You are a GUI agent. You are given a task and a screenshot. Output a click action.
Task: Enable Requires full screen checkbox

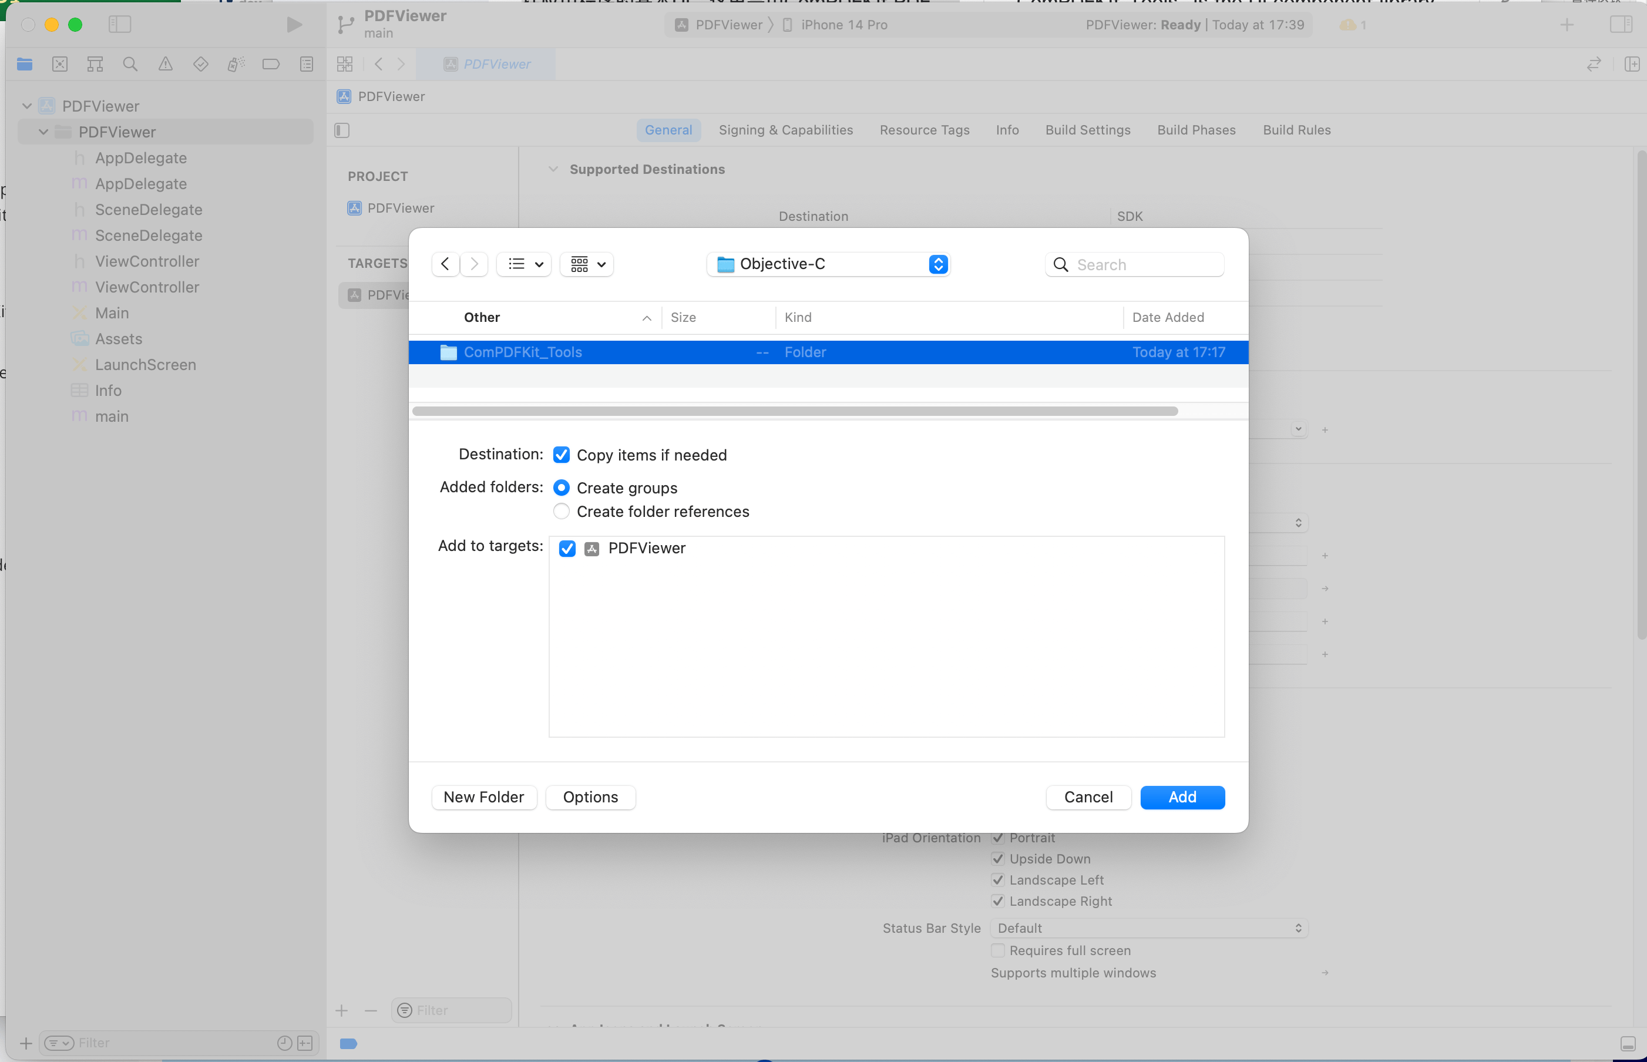pos(999,950)
